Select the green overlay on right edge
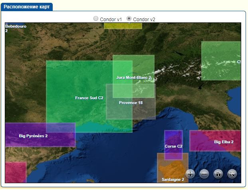Screen dimensions: 248x190 pos(221,61)
